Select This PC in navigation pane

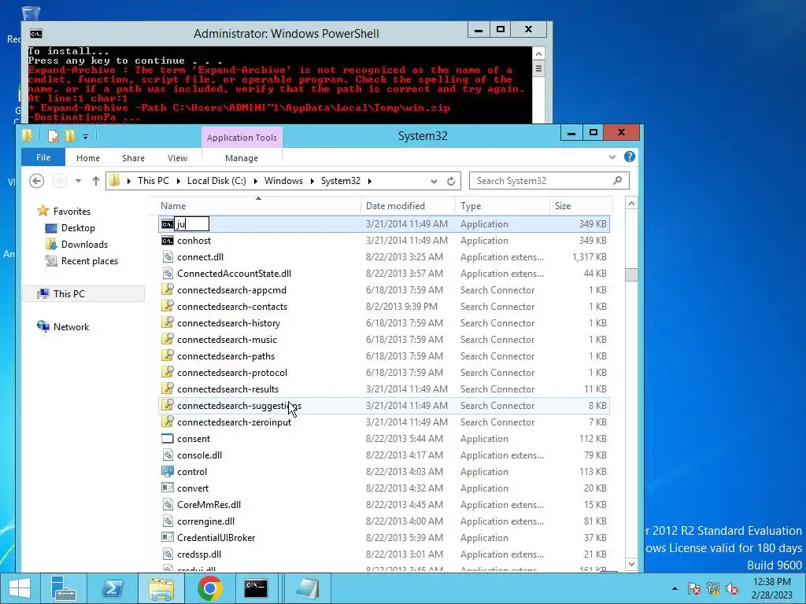point(69,294)
